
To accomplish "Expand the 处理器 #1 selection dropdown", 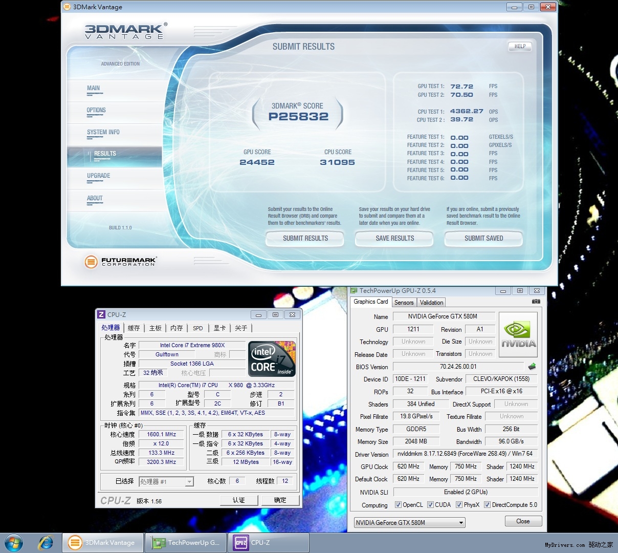I will coord(189,482).
